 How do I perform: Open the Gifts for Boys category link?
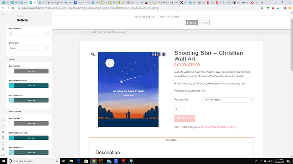[x=228, y=127]
